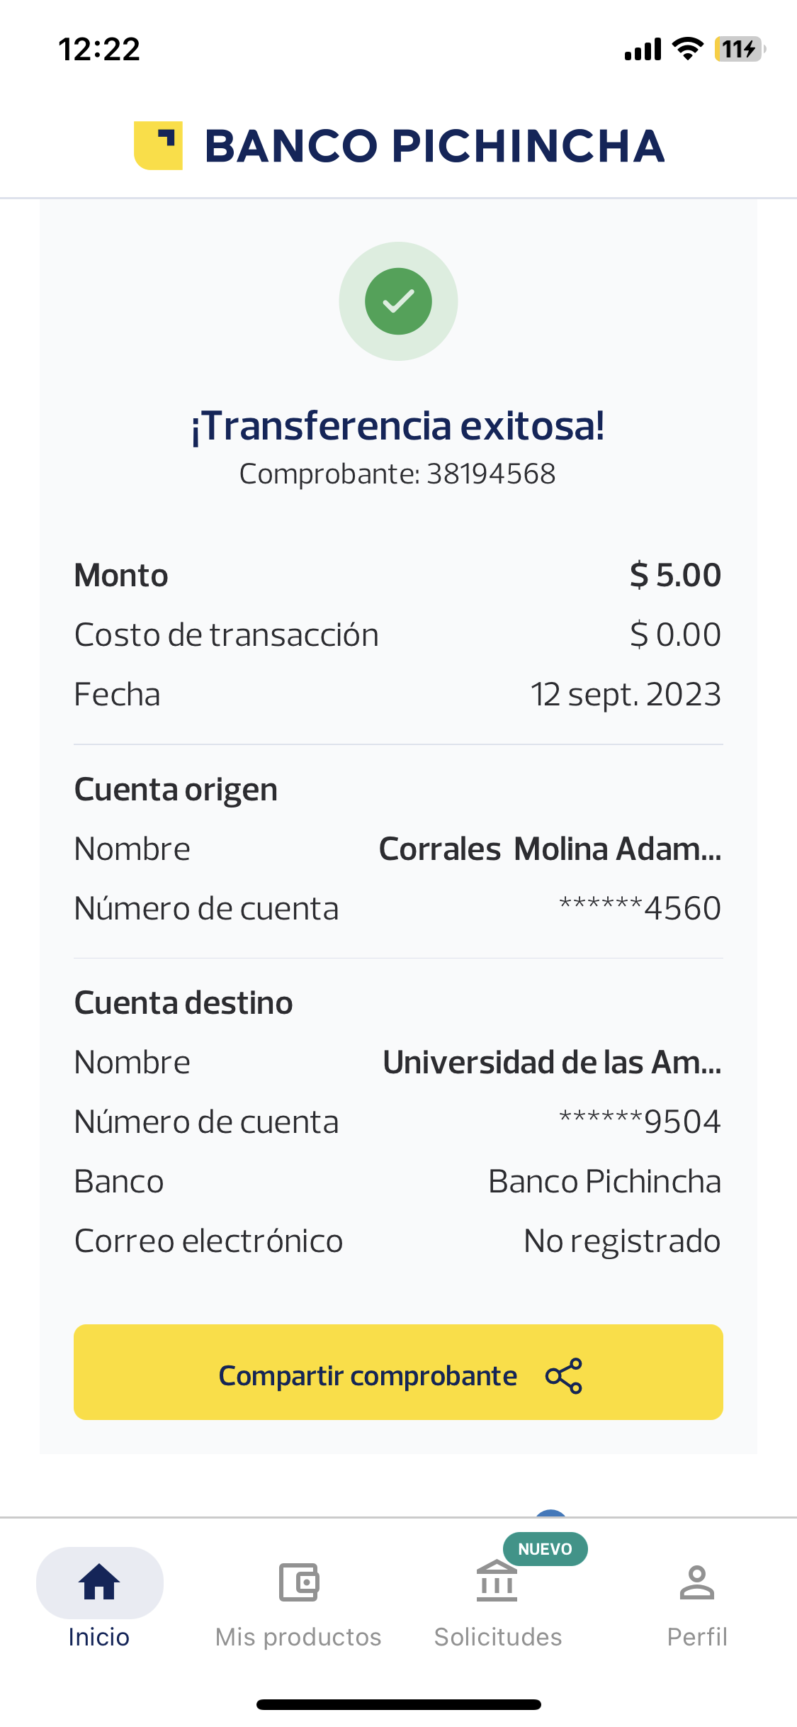Tap truncated destination name Universidad de las Am

click(552, 1062)
